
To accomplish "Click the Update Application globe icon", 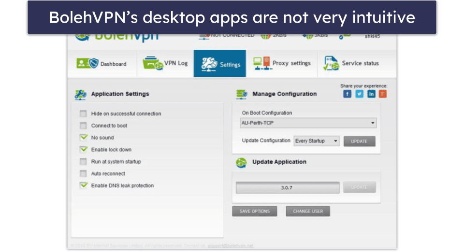I will coord(241,163).
